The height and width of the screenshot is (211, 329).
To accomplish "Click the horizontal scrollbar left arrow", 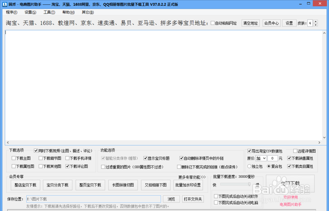I will pos(8,143).
